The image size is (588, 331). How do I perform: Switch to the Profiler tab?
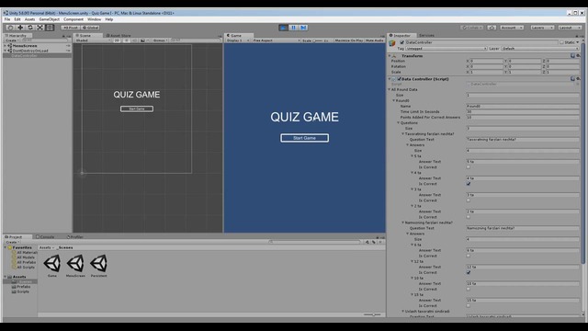tap(75, 237)
